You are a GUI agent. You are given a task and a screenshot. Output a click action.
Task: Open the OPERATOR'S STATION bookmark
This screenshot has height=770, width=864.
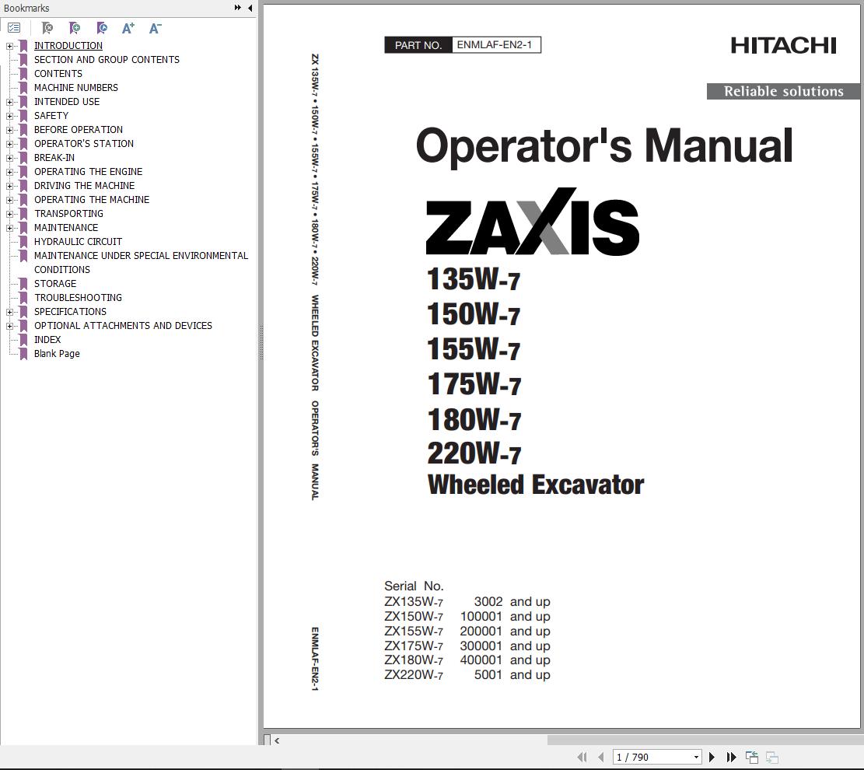click(84, 143)
